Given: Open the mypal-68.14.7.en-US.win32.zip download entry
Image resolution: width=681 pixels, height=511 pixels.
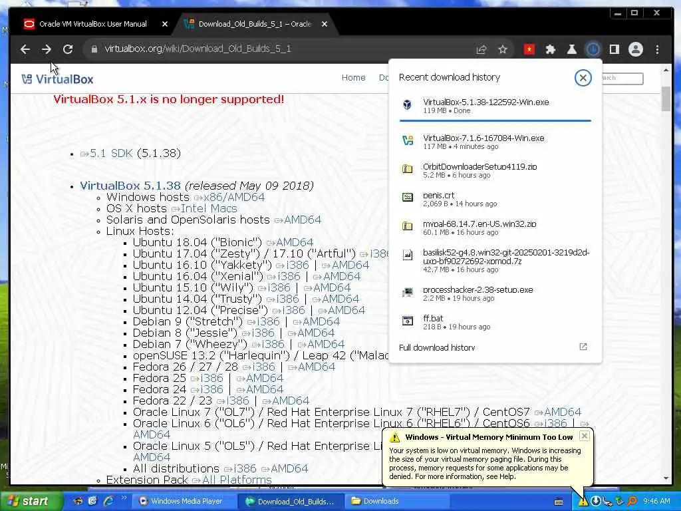Looking at the screenshot, I should (x=495, y=228).
